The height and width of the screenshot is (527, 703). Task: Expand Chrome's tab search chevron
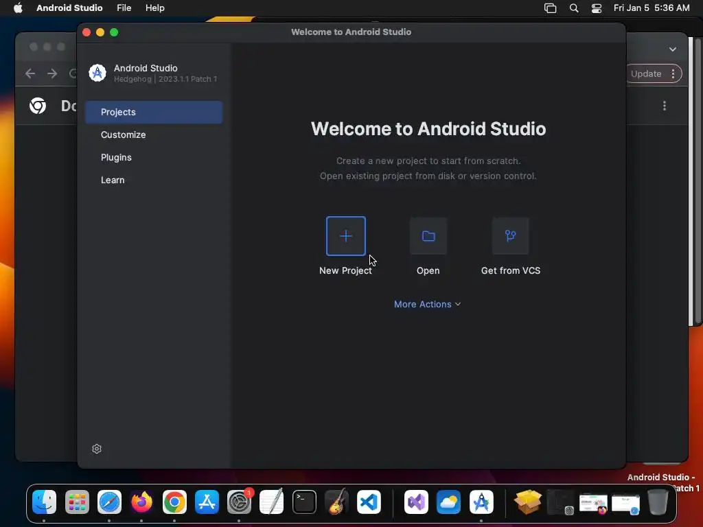click(x=673, y=49)
